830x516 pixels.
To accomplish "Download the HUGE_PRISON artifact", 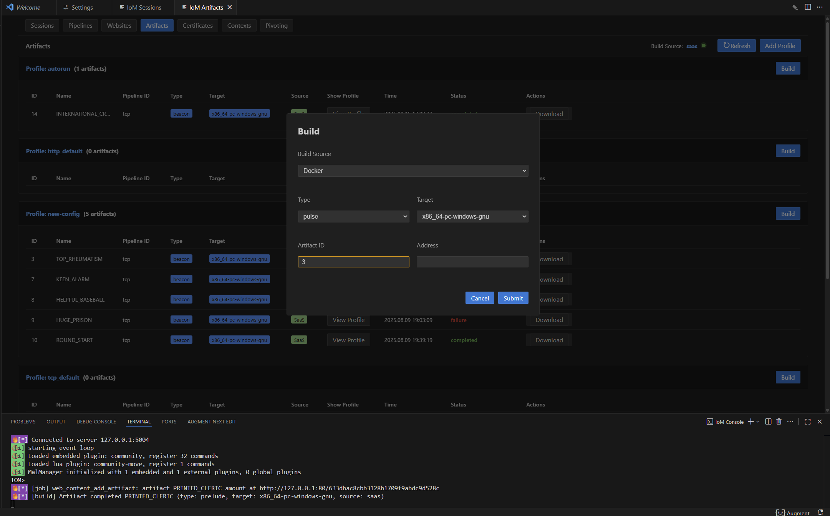I will pyautogui.click(x=549, y=320).
